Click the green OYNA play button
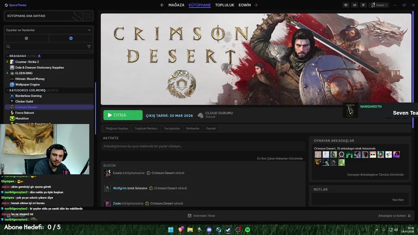The height and width of the screenshot is (235, 418). pos(123,115)
